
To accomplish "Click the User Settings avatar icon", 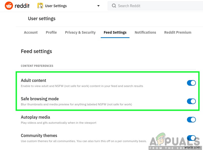I will [40, 6].
